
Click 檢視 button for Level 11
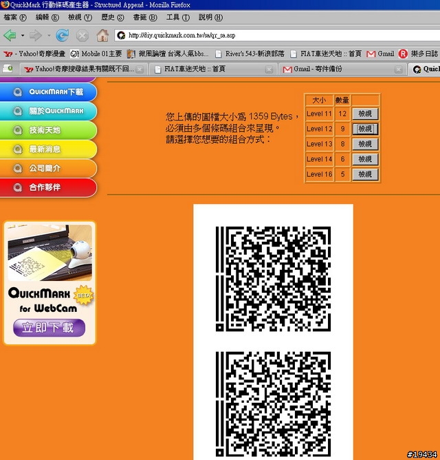point(365,114)
